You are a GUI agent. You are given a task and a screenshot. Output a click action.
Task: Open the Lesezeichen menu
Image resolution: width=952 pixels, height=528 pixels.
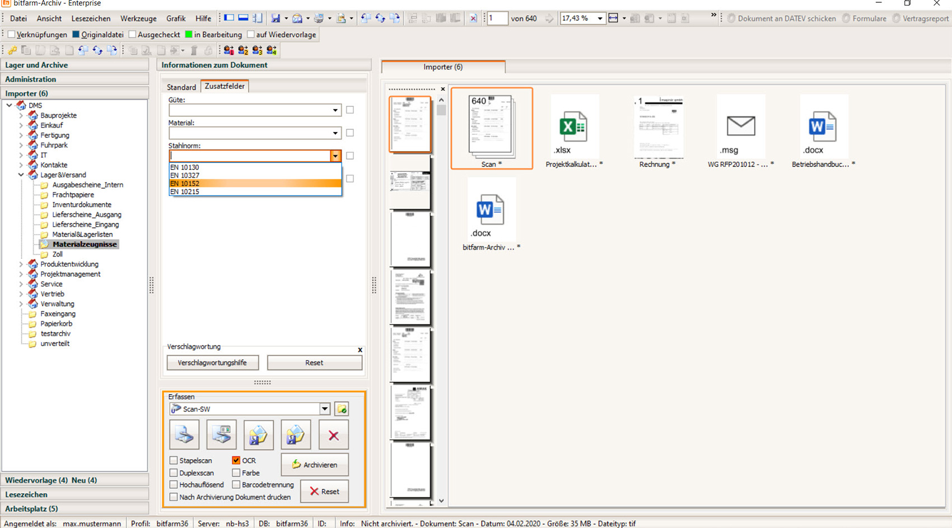pyautogui.click(x=91, y=18)
